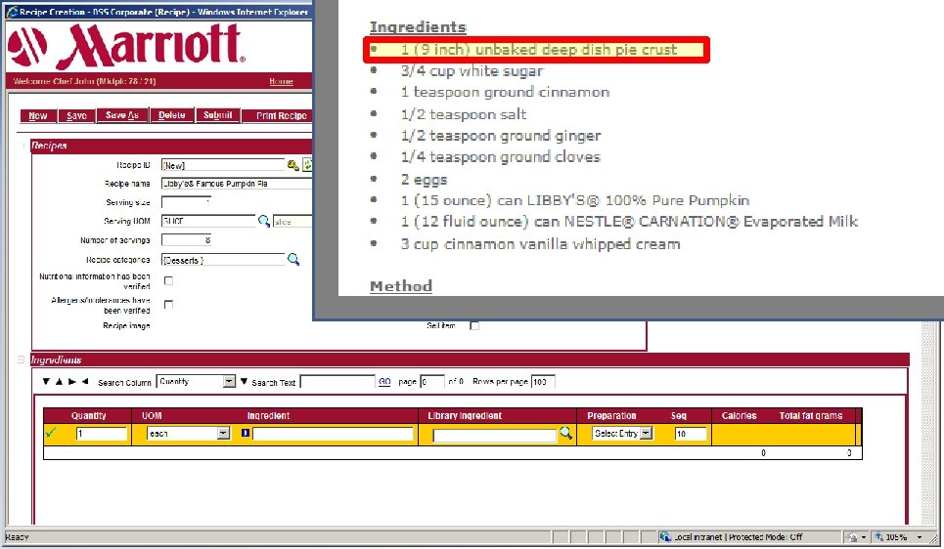Click the Seq field showing 10
Viewport: 944px width, 549px height.
pos(691,434)
